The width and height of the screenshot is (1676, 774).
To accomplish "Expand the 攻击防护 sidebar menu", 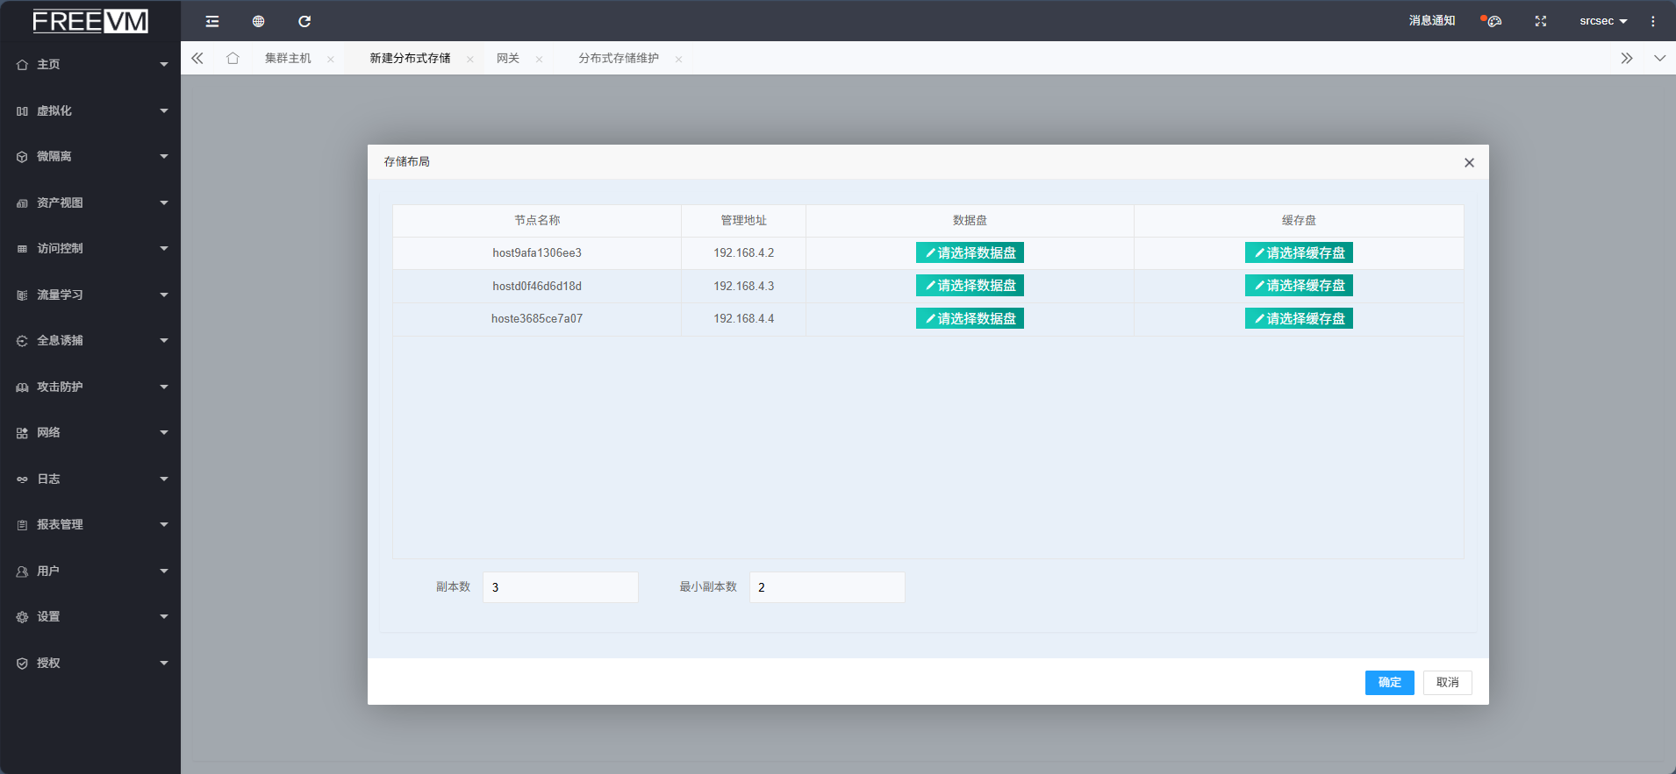I will (90, 387).
